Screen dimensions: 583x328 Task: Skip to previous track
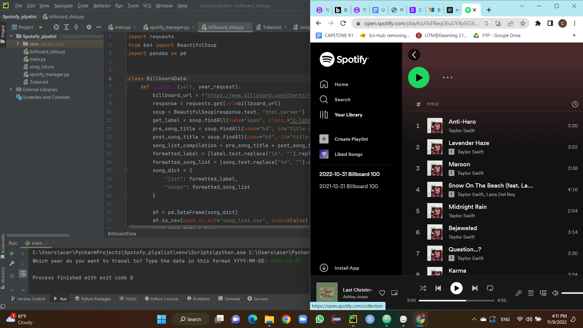[438, 288]
